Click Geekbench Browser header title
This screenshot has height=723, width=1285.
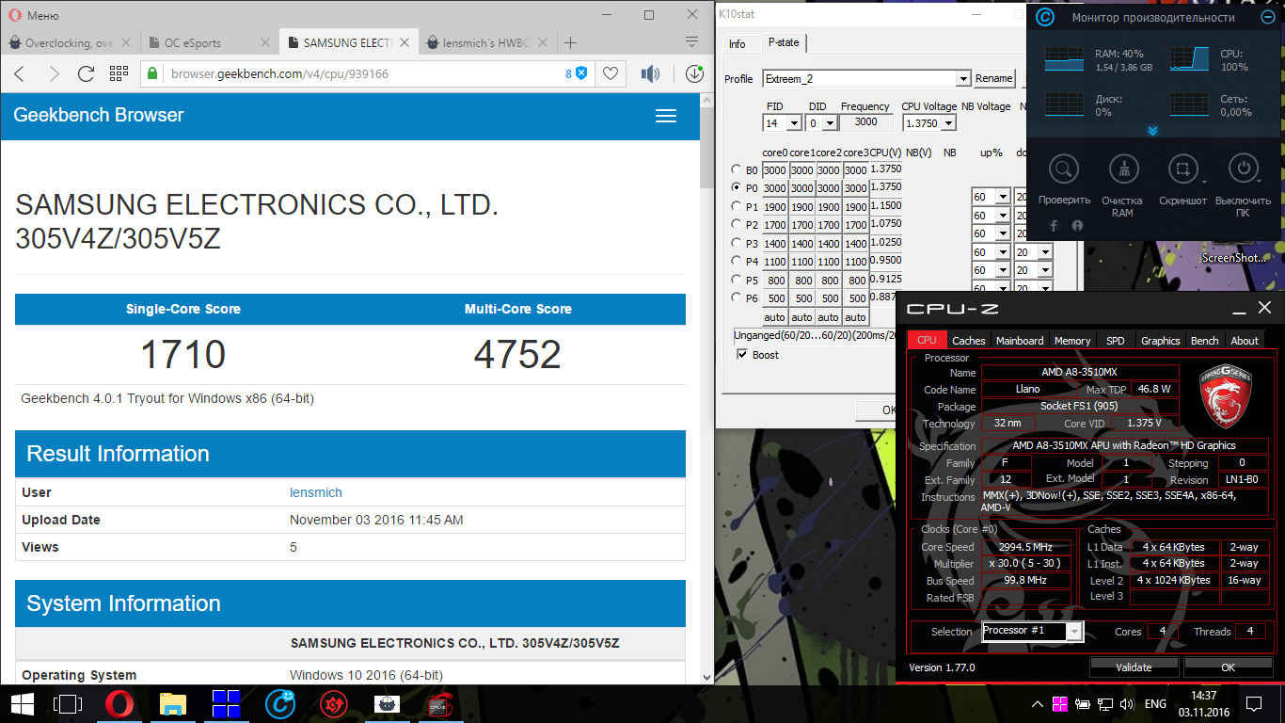tap(99, 115)
